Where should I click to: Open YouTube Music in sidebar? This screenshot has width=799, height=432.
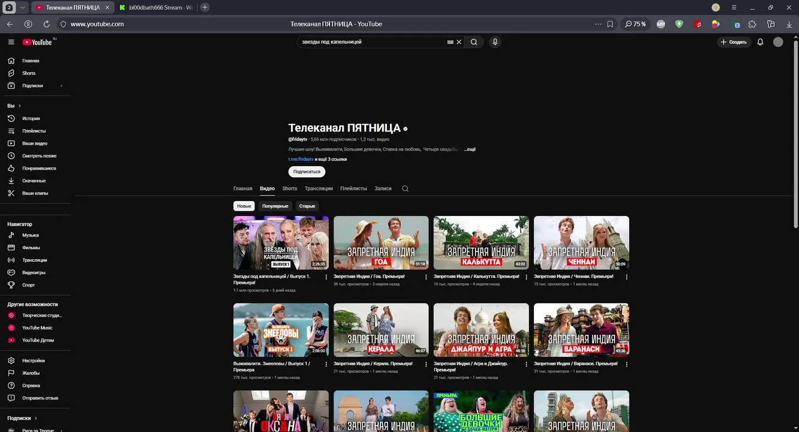(x=37, y=328)
